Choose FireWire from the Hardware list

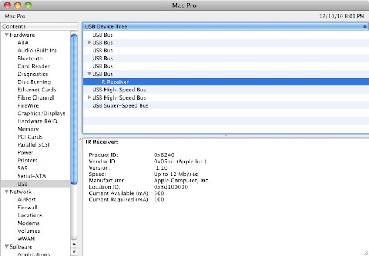point(29,105)
